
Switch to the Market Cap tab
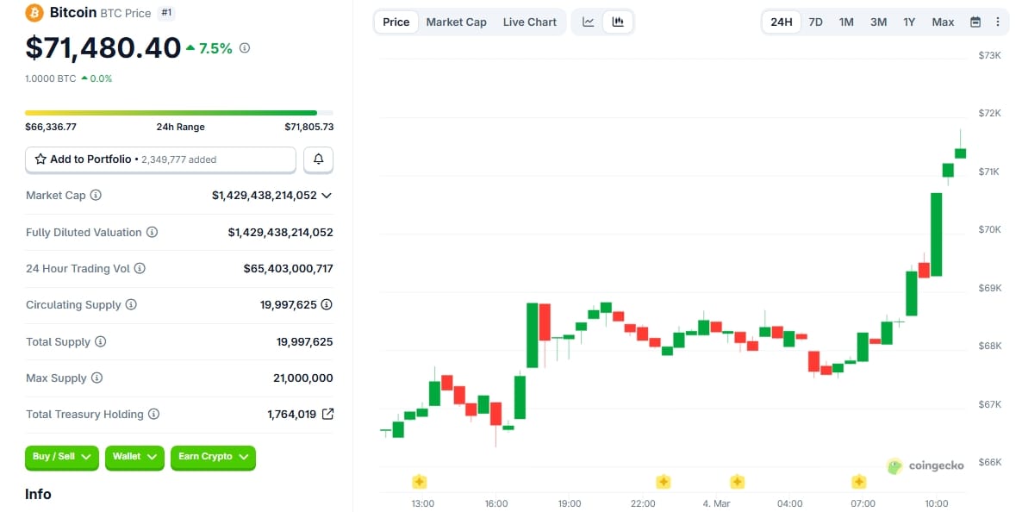click(x=456, y=22)
